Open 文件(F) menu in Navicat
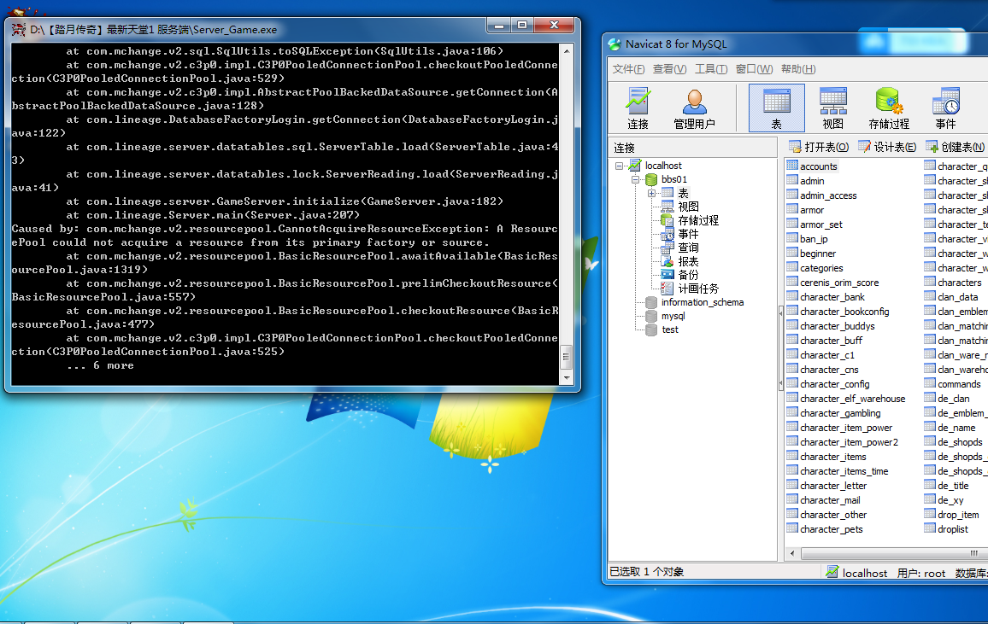 (628, 69)
